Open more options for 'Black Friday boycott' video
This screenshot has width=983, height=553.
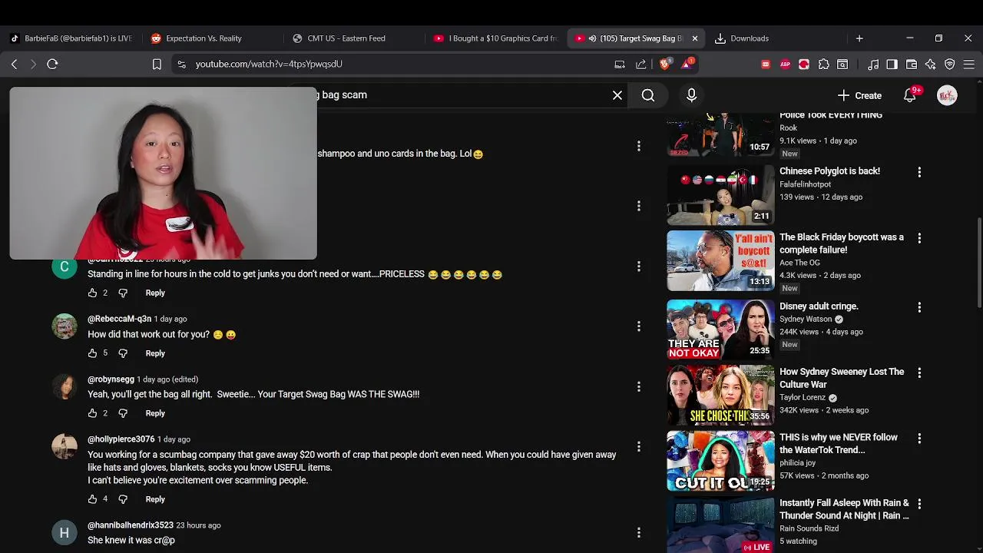click(919, 238)
